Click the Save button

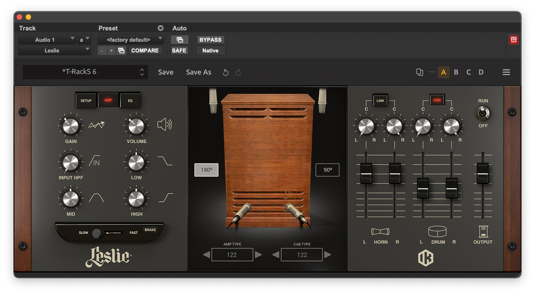(166, 72)
